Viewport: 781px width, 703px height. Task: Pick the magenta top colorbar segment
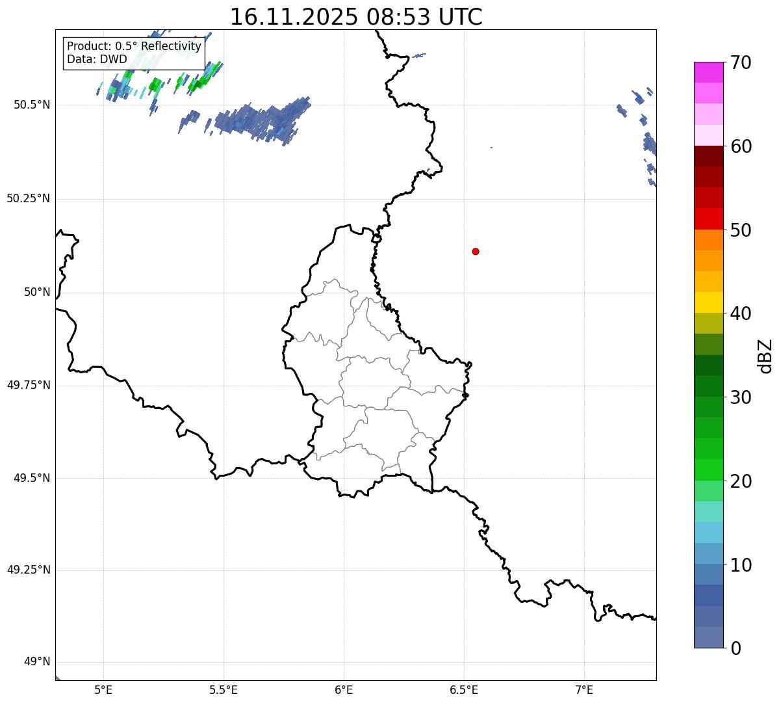[708, 72]
